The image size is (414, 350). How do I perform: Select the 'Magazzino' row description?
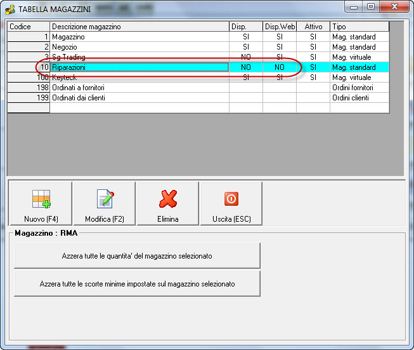coord(139,37)
